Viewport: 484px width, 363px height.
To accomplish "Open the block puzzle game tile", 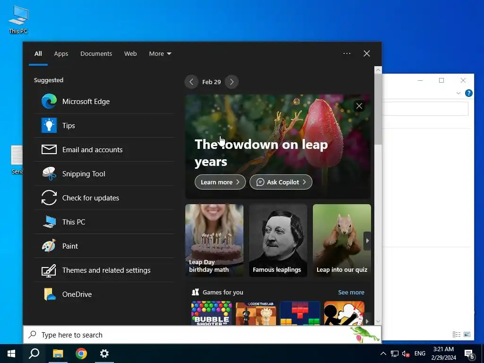I will 300,313.
